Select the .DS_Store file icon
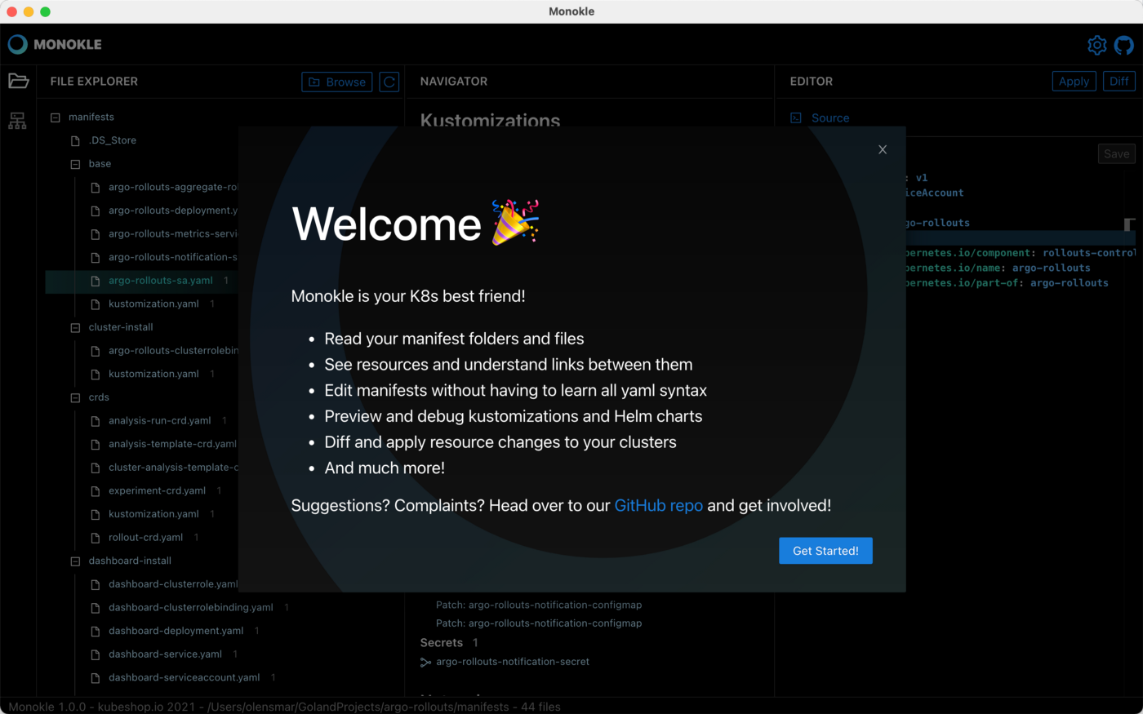The image size is (1143, 714). point(75,140)
